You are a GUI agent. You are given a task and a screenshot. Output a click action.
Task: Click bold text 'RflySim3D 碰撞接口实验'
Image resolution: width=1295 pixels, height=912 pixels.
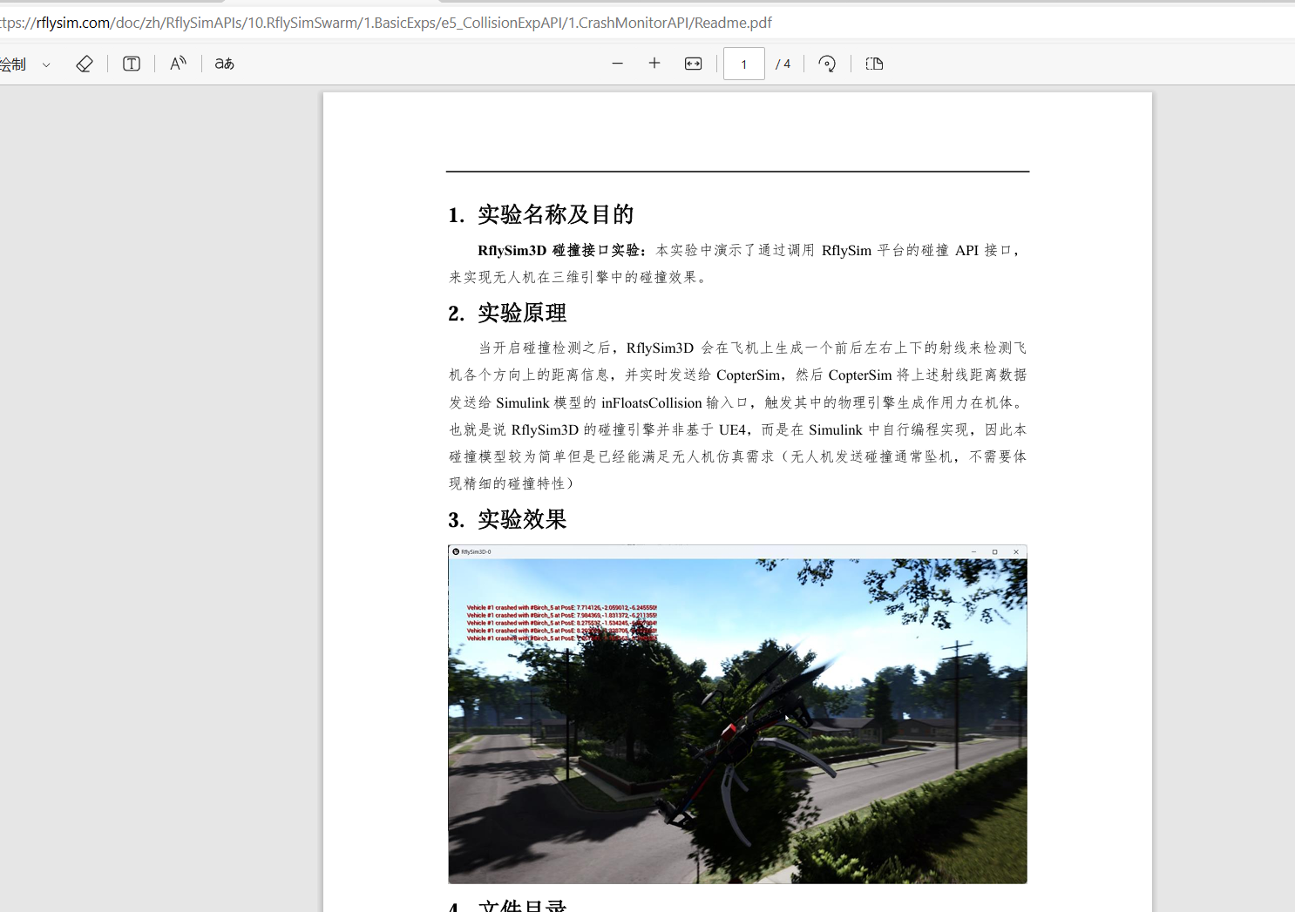(x=560, y=251)
